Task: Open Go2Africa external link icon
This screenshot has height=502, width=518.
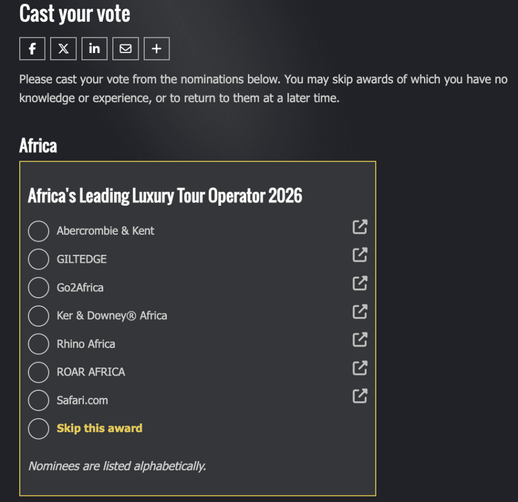Action: click(360, 284)
